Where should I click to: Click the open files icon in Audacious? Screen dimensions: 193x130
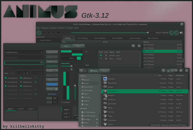tap(44, 33)
